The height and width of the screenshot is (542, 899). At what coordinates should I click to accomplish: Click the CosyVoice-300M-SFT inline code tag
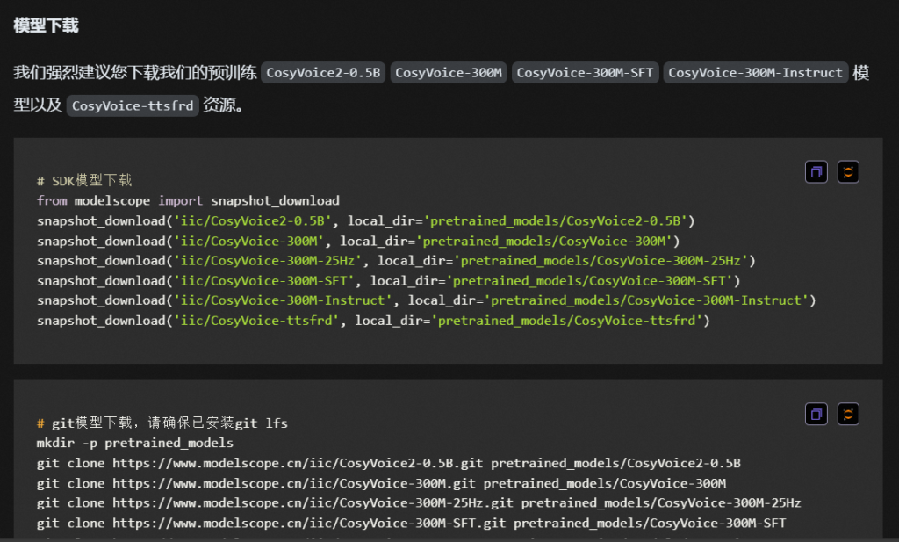click(585, 73)
